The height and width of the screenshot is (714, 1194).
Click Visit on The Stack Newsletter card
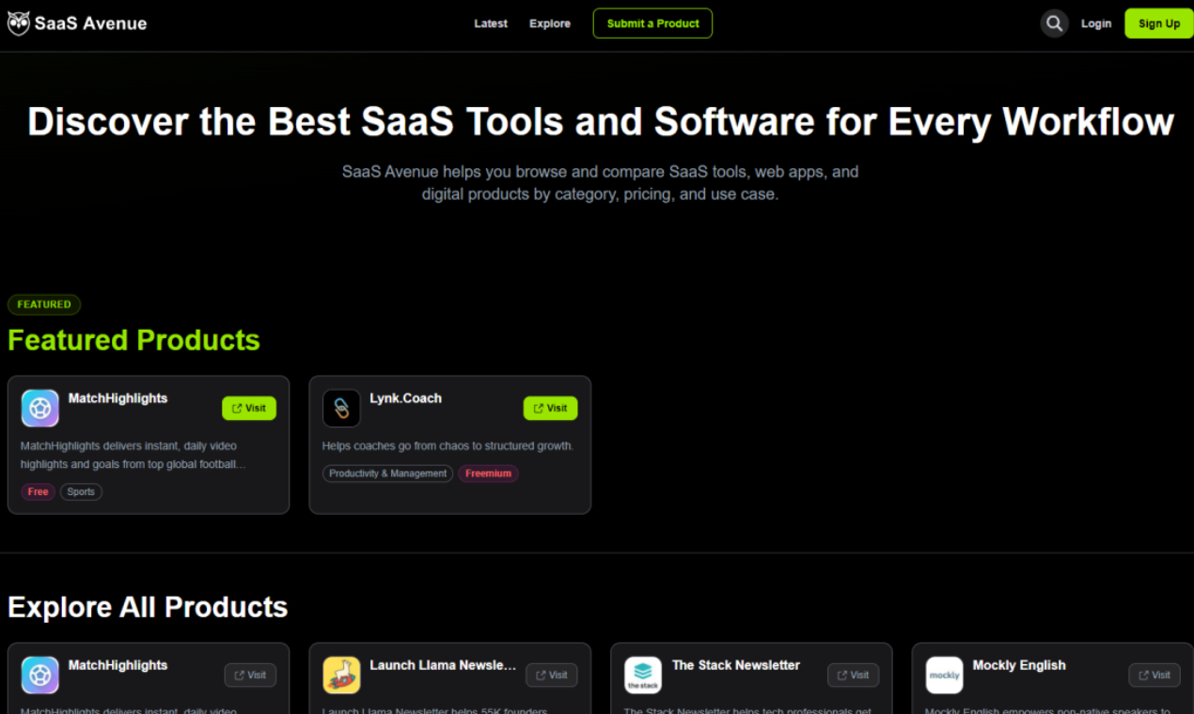[854, 675]
